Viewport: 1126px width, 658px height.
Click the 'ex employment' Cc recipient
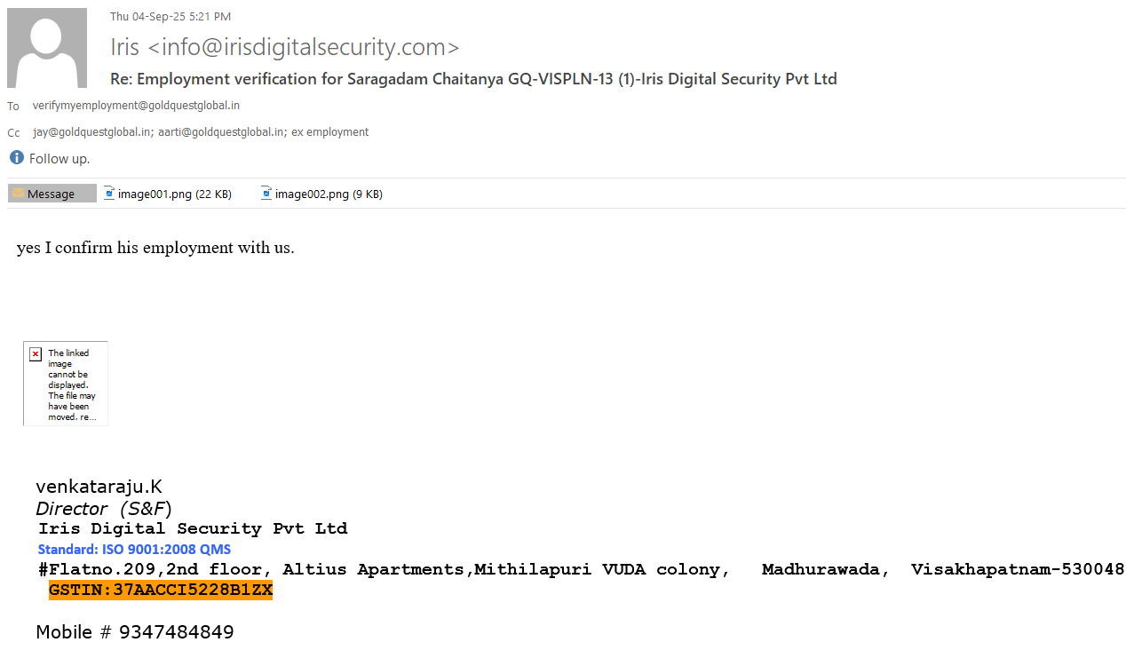point(329,132)
